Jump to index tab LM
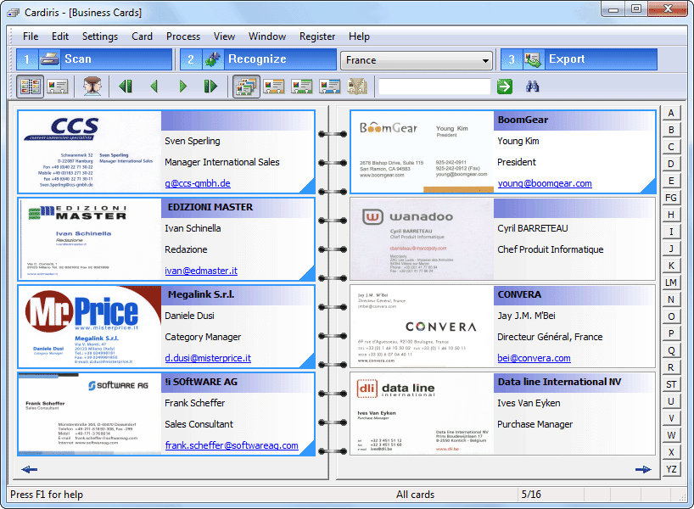Viewport: 694px width, 509px height. pos(671,282)
